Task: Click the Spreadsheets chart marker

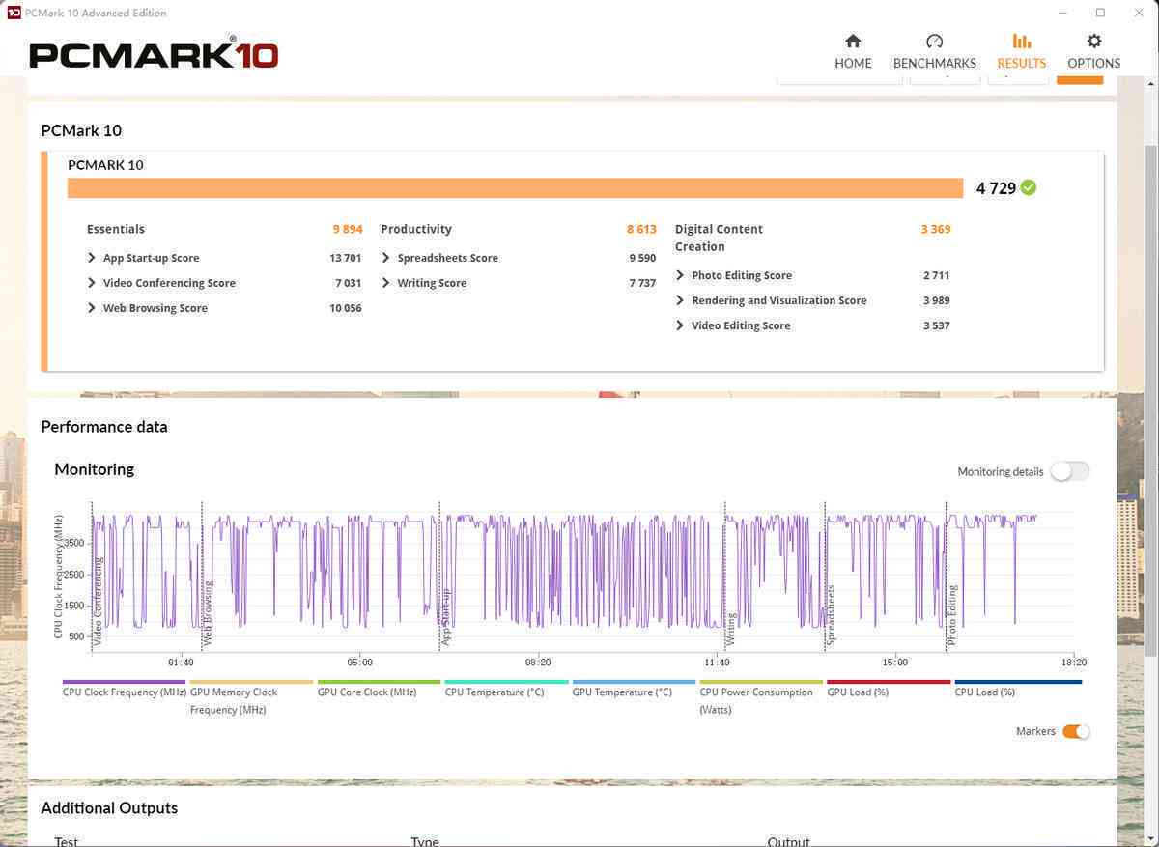Action: click(x=831, y=615)
